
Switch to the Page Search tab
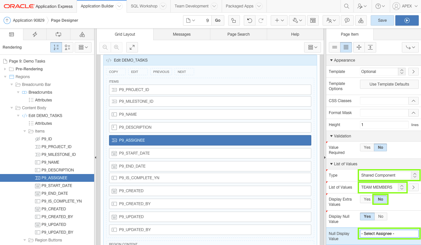pyautogui.click(x=239, y=34)
